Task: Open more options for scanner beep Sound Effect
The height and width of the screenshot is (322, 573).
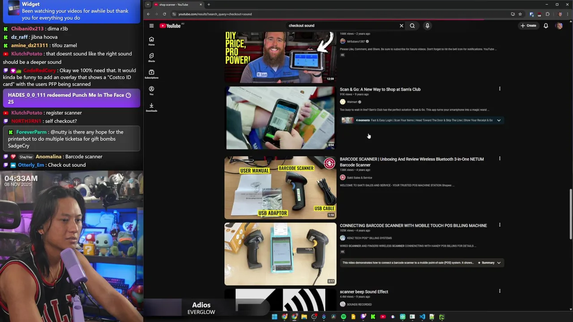Action: (x=500, y=291)
